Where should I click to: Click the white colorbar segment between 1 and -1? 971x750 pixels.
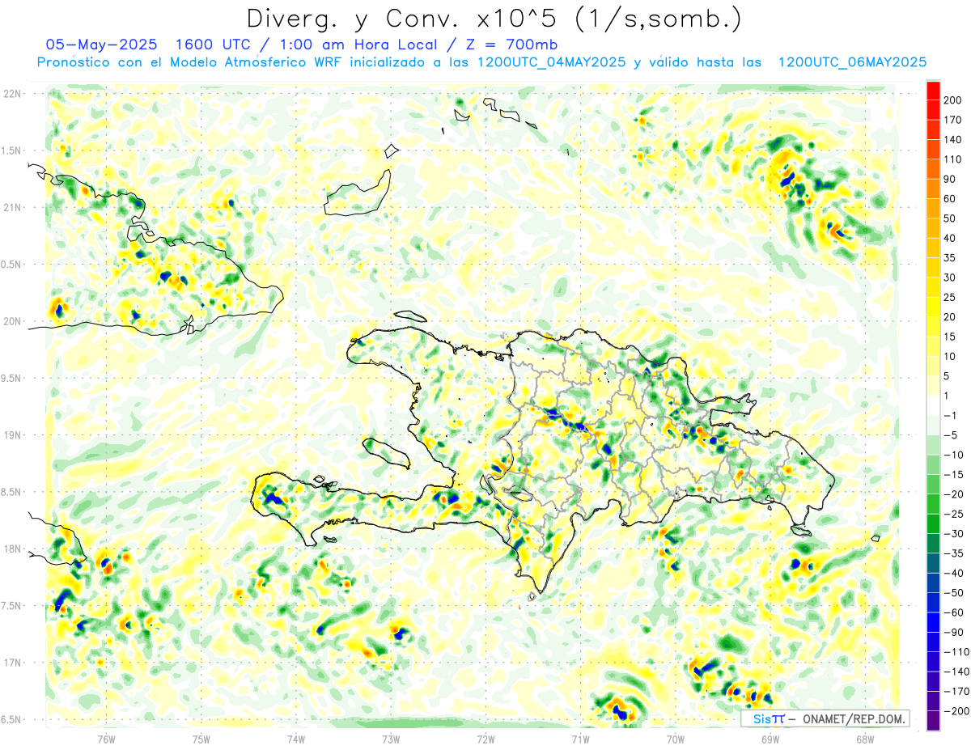click(x=933, y=405)
